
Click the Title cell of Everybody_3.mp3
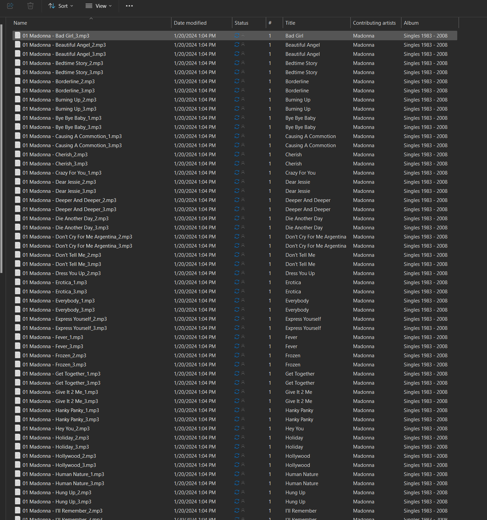coord(297,310)
